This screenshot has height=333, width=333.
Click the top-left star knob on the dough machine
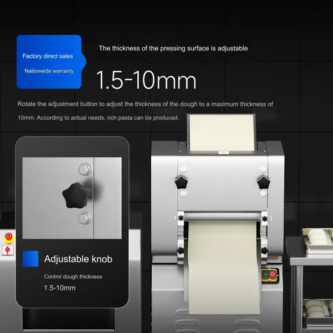coord(181,183)
